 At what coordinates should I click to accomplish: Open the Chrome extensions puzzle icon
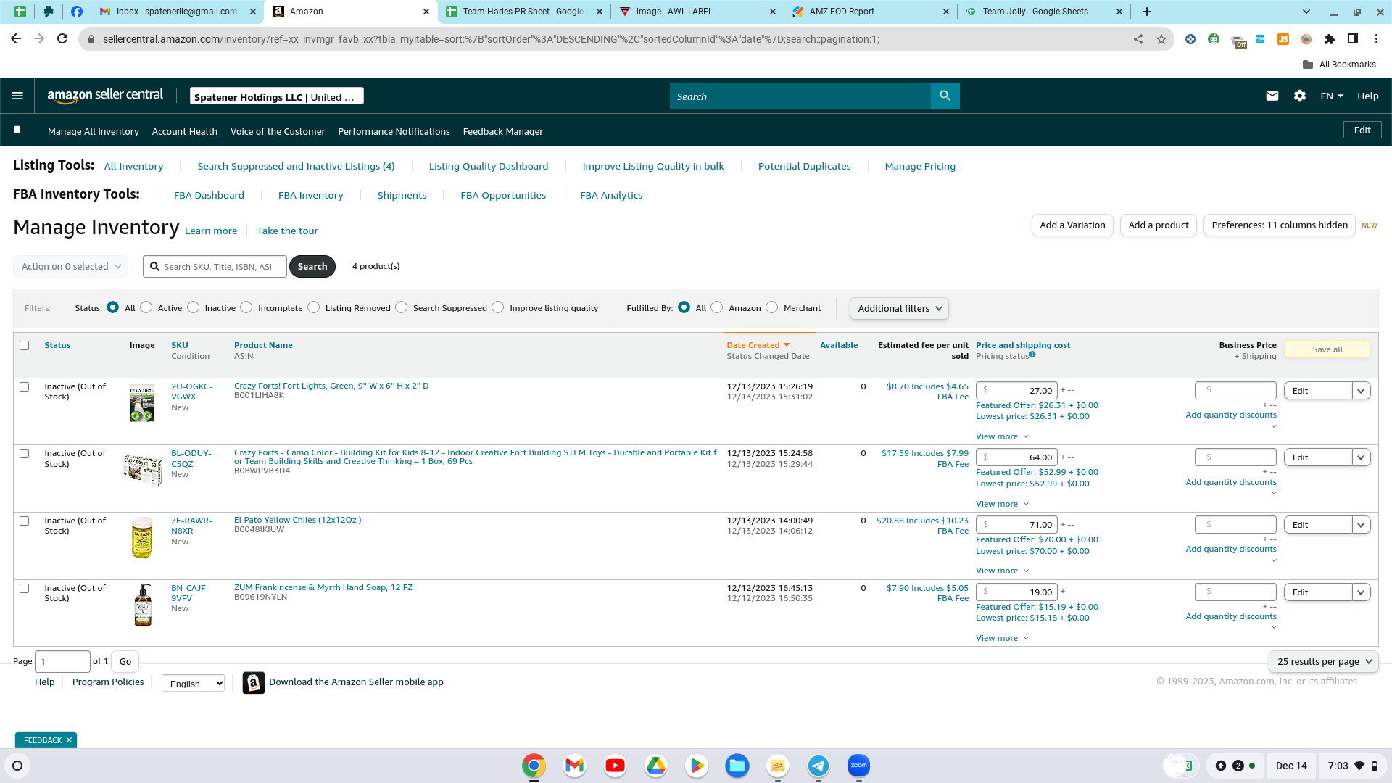click(1329, 39)
